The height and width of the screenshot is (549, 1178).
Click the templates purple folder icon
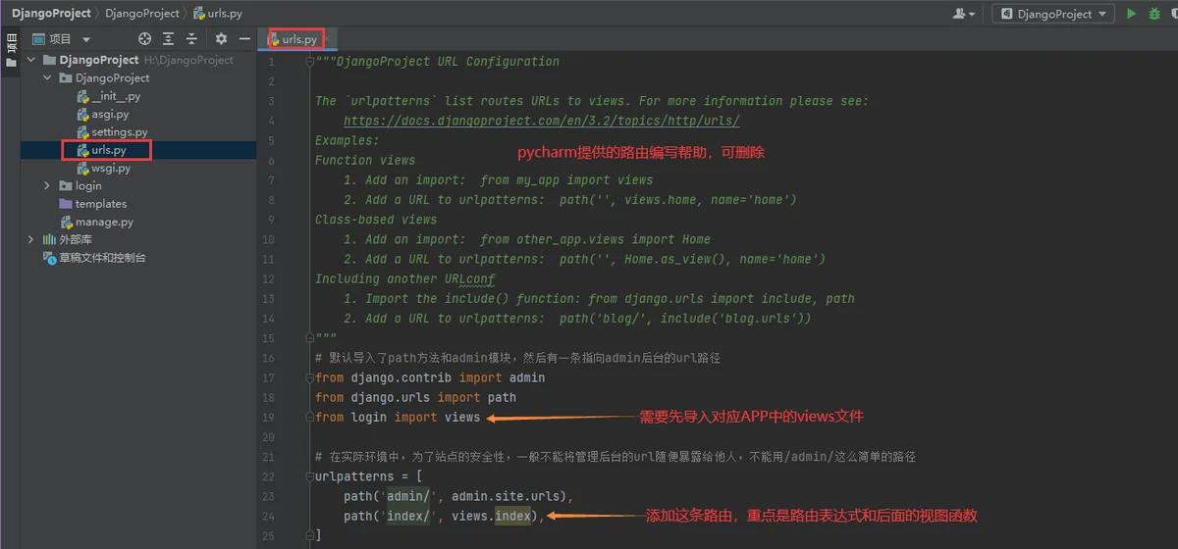point(66,204)
